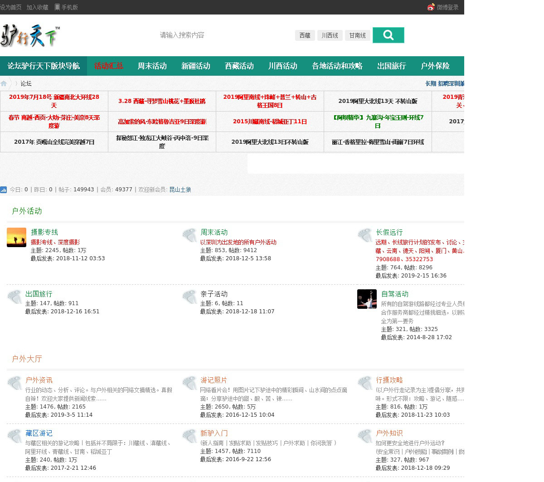The width and height of the screenshot is (544, 482).
Task: Click the forum statistics chart icon
Action: pyautogui.click(x=4, y=190)
